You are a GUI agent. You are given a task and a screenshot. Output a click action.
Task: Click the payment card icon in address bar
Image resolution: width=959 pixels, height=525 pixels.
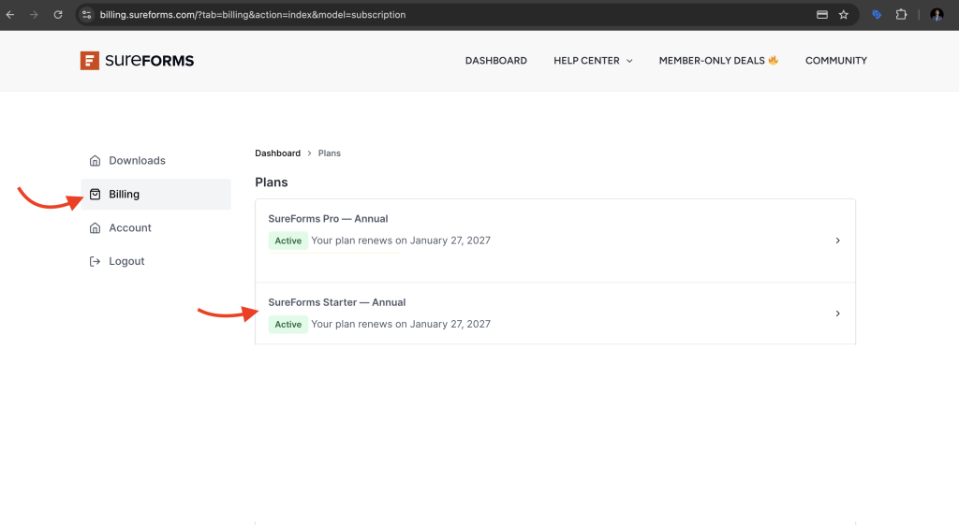[822, 15]
